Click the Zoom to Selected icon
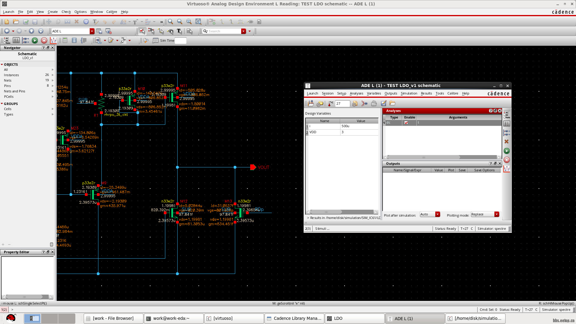Screen dimensions: 576x324 point(198,22)
